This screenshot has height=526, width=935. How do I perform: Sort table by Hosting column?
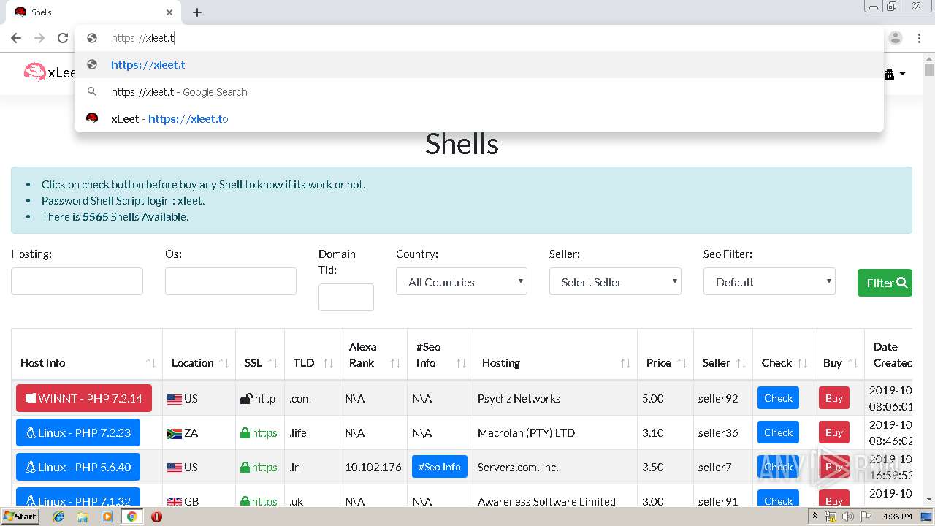[555, 355]
